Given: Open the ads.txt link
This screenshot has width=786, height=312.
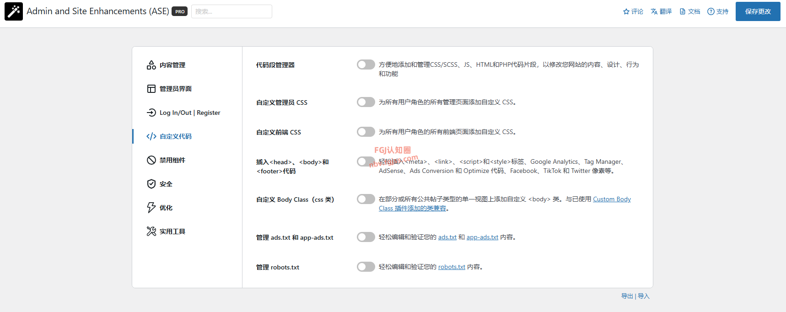Looking at the screenshot, I should click(x=447, y=237).
